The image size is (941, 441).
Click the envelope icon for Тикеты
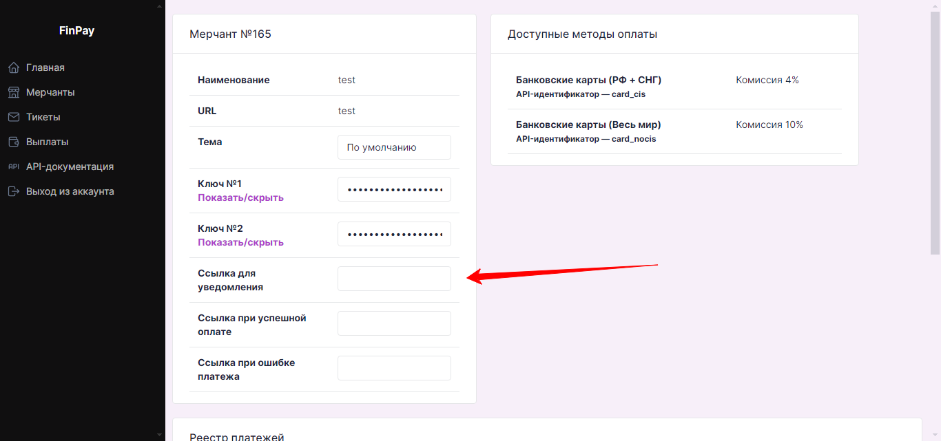tap(14, 116)
